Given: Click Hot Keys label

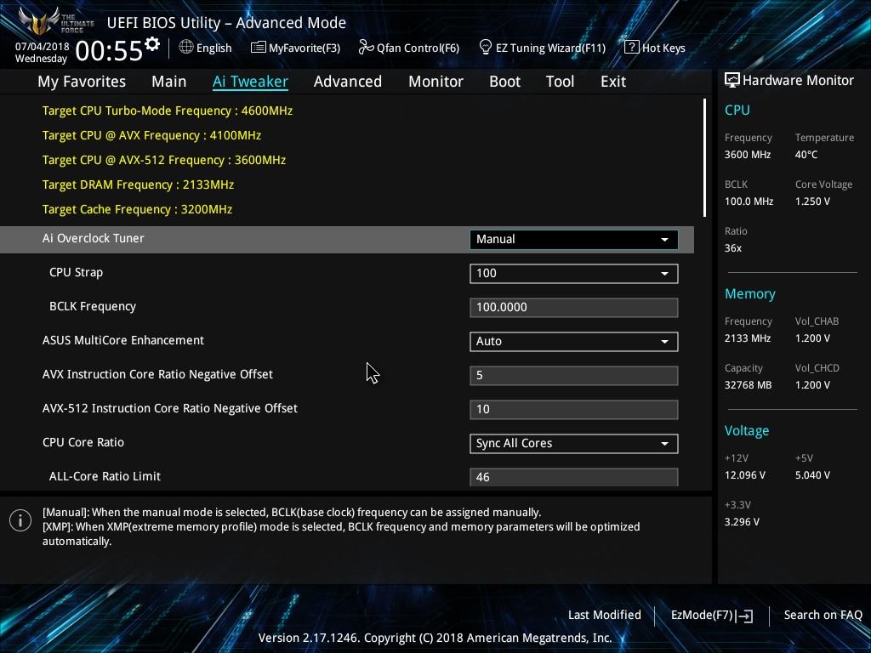Looking at the screenshot, I should pyautogui.click(x=663, y=48).
